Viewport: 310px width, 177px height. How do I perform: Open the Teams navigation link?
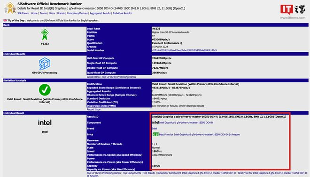(43, 13)
